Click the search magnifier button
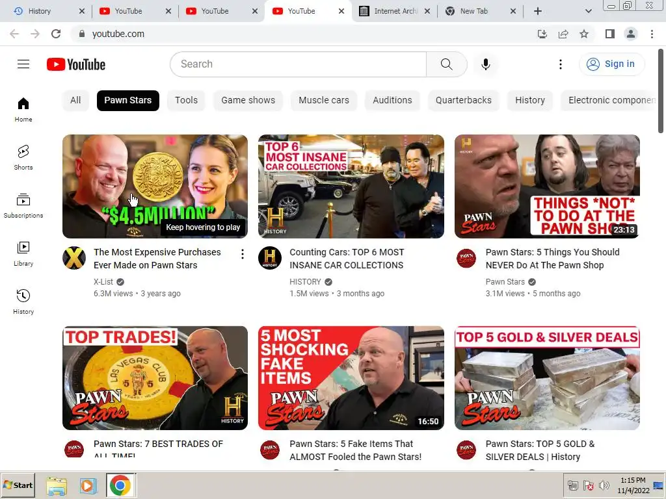 (x=446, y=64)
